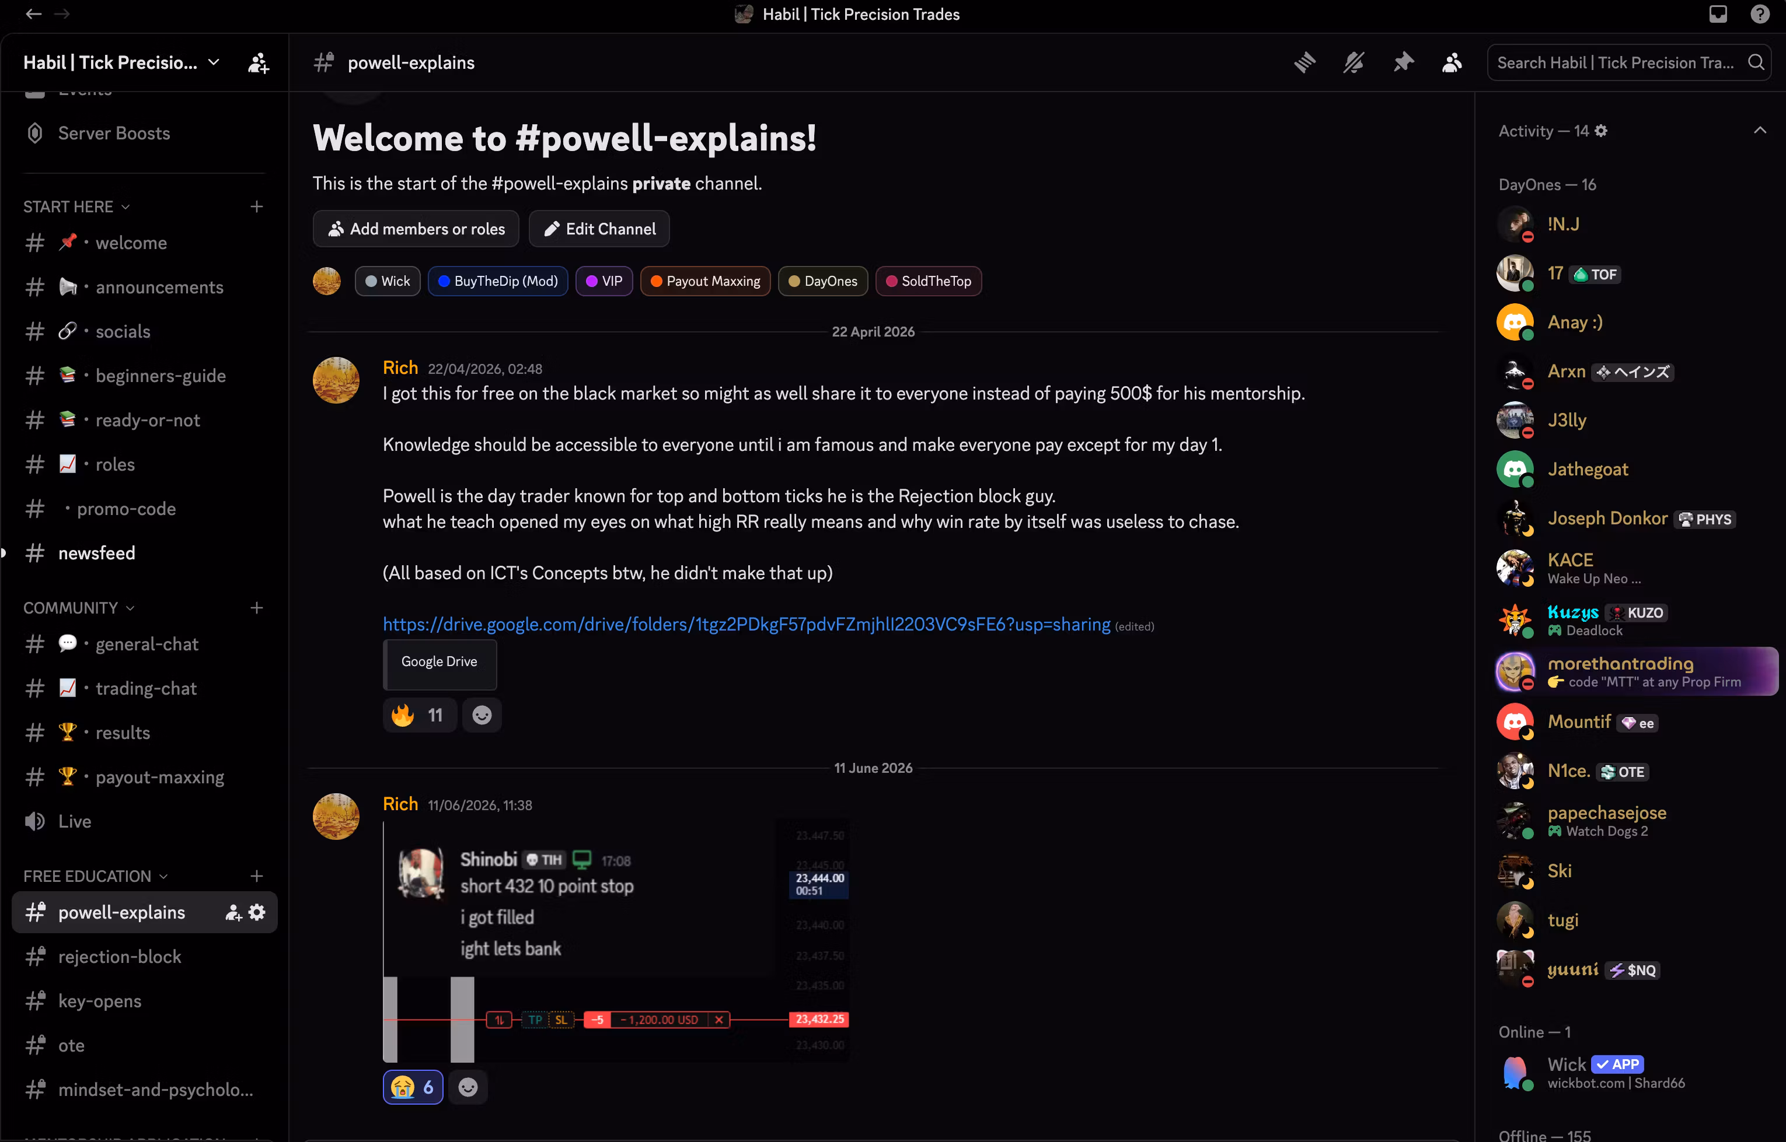Open the help question mark icon
The height and width of the screenshot is (1142, 1786).
(1760, 14)
